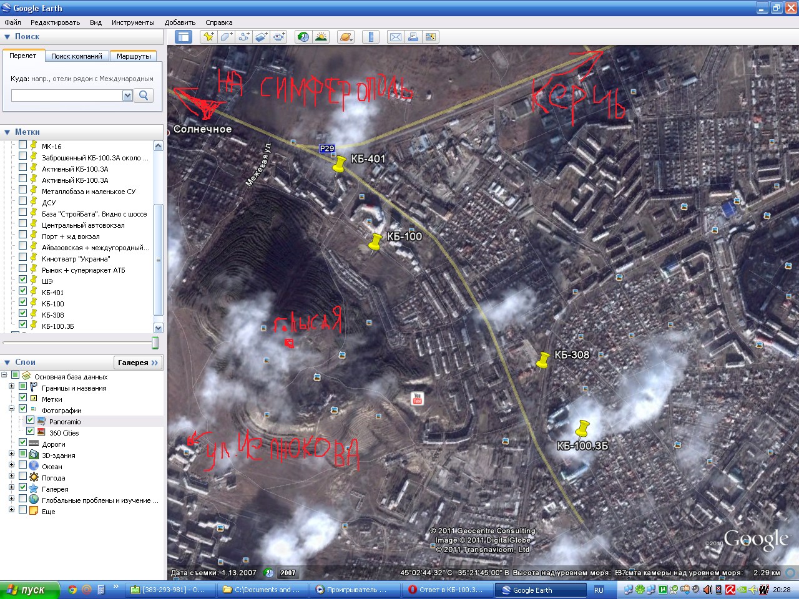Screen dimensions: 799x599
Task: Disable the Дороги layer checkbox
Action: (x=23, y=444)
